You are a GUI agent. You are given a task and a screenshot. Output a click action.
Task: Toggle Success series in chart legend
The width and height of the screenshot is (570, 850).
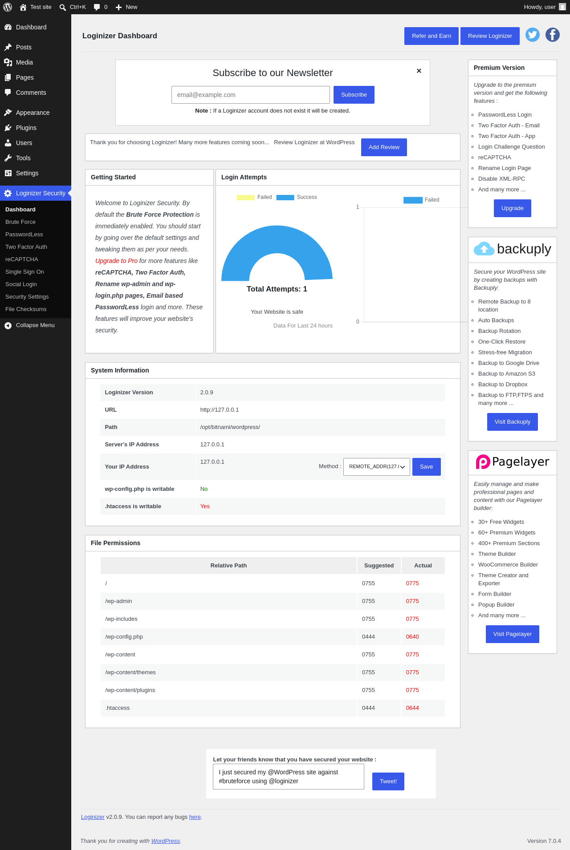[297, 197]
